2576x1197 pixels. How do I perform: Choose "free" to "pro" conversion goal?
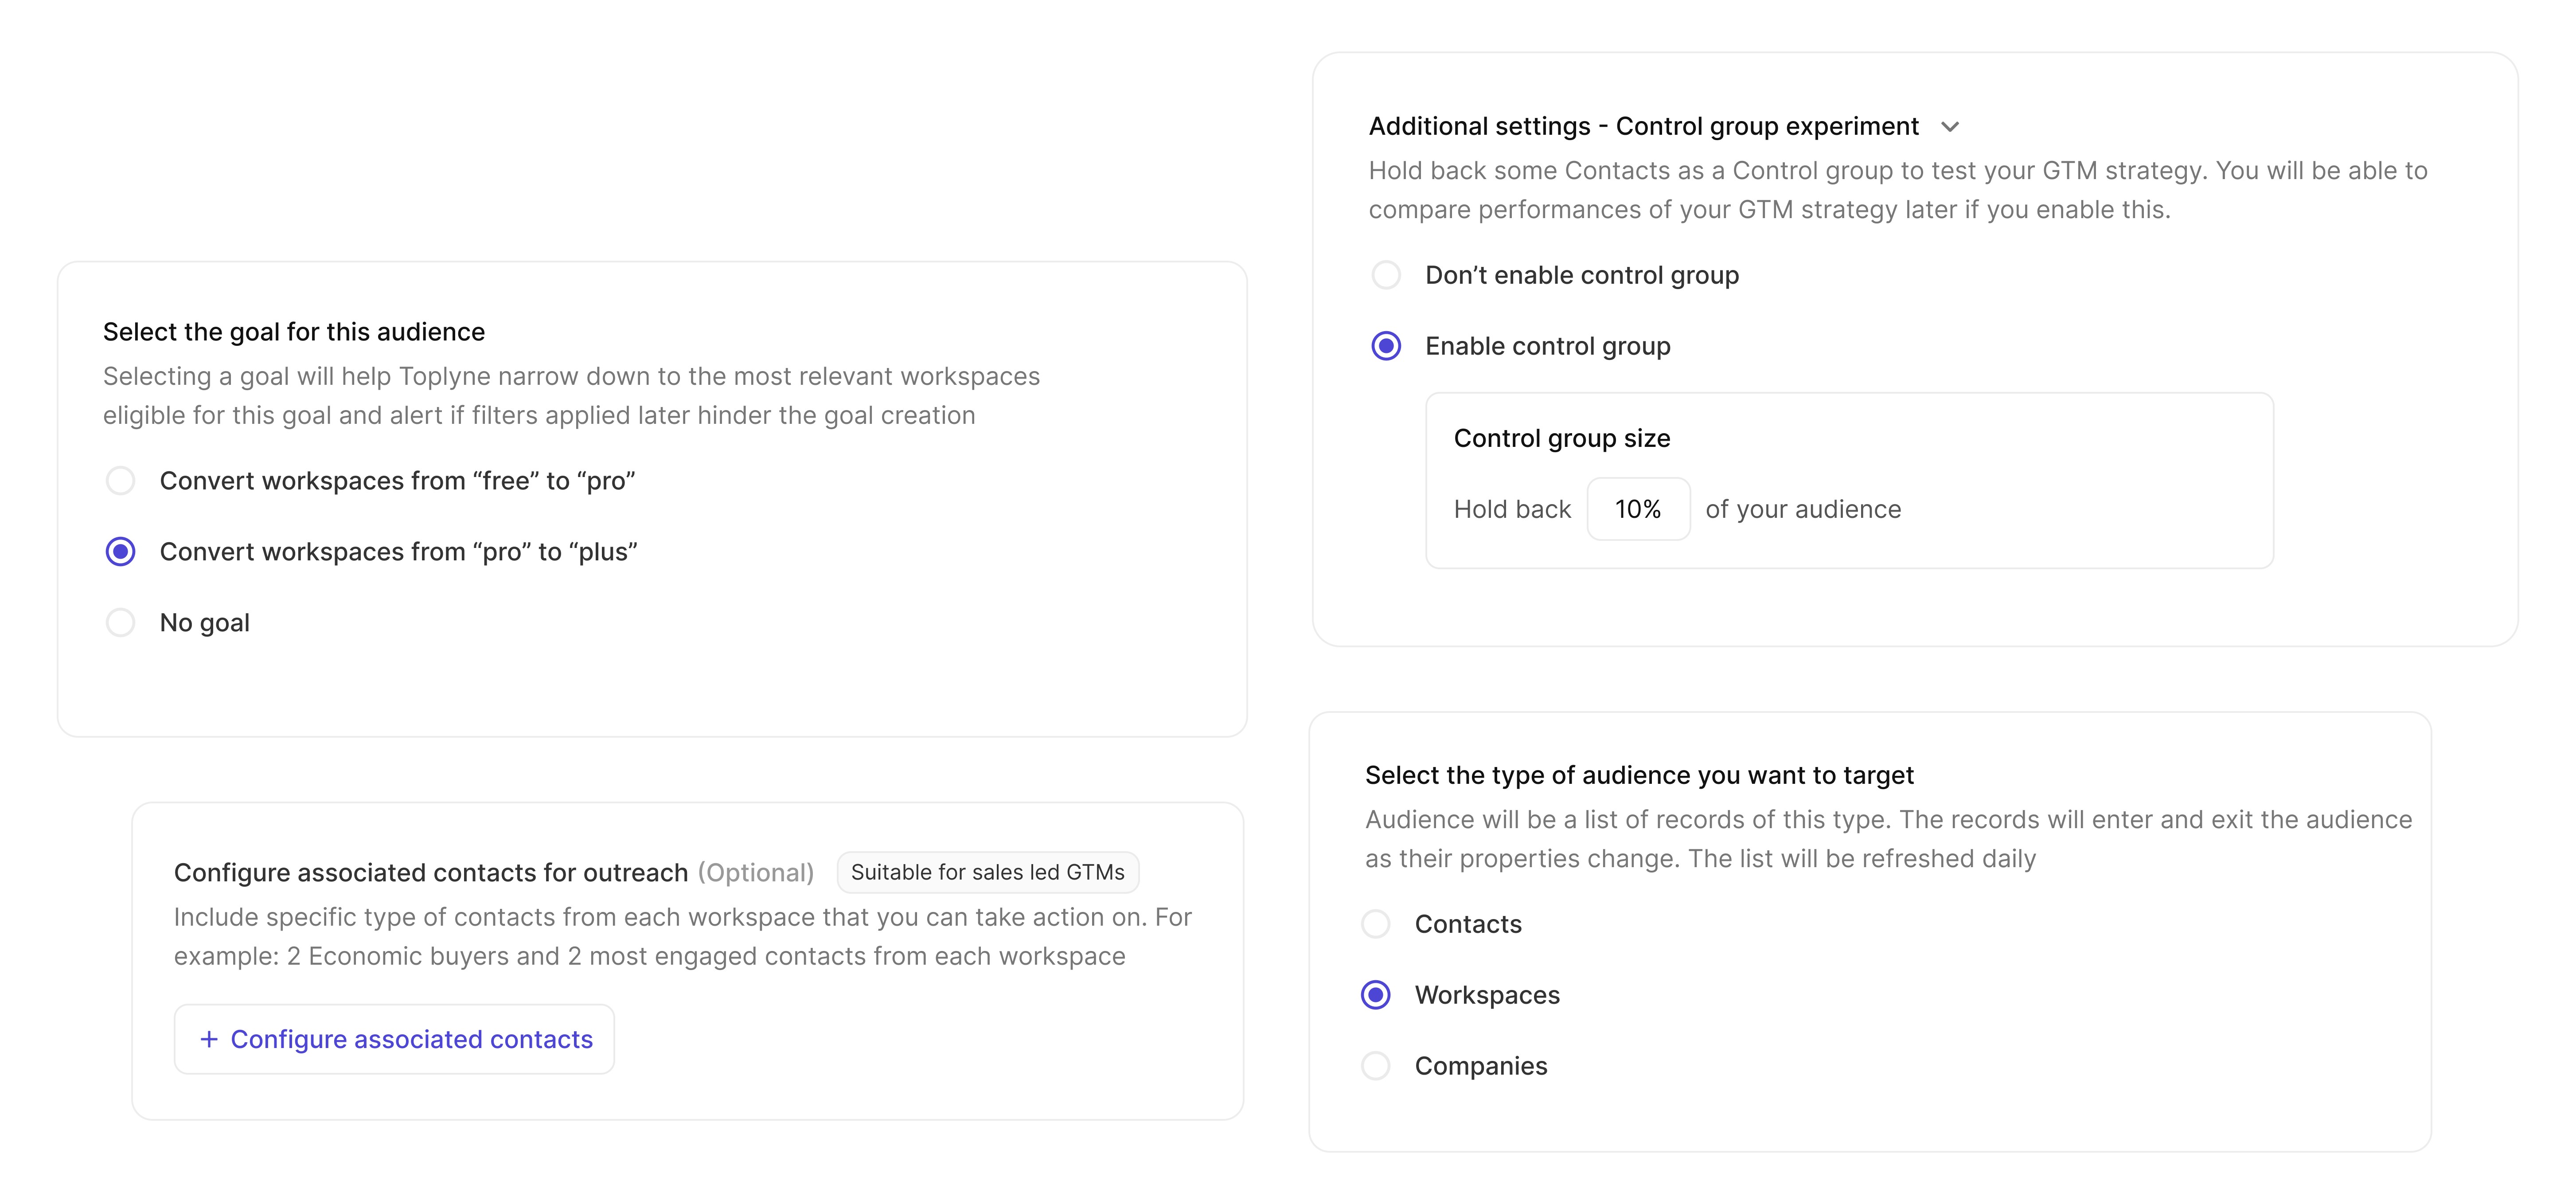click(x=121, y=481)
